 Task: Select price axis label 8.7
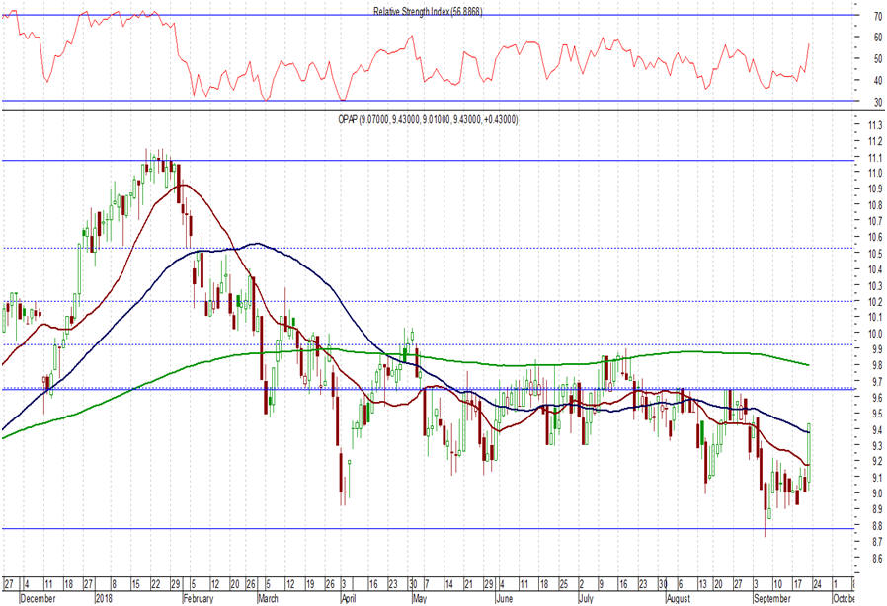[877, 542]
